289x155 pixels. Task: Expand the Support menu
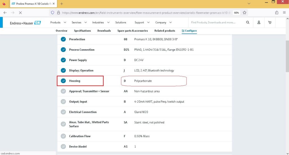coord(142,22)
